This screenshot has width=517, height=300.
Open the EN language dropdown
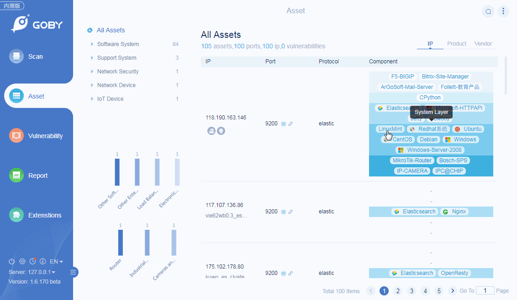click(56, 261)
